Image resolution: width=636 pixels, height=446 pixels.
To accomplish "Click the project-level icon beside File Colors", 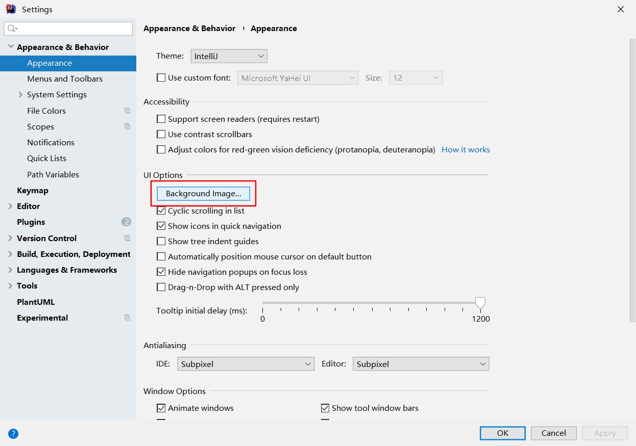I will coord(127,111).
